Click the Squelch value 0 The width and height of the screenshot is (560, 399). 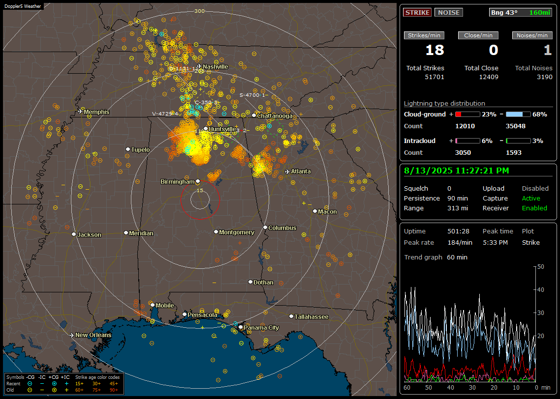point(449,189)
